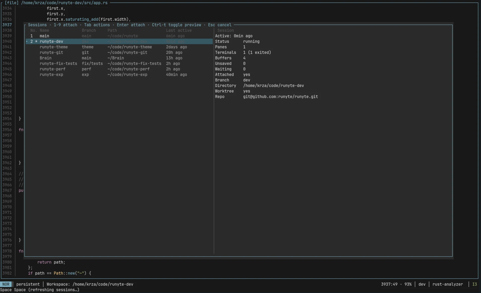Click the Terminals value '1 (1 exited)'

(257, 52)
